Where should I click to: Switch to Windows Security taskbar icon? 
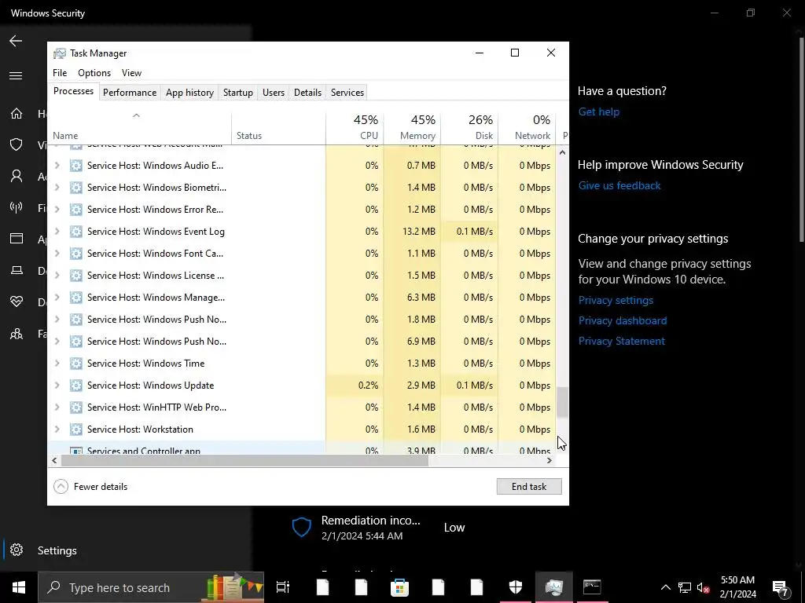(x=516, y=587)
